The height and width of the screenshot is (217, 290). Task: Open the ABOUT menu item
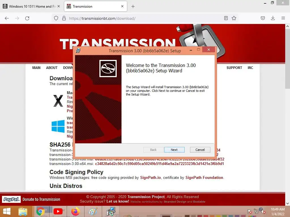(52, 68)
